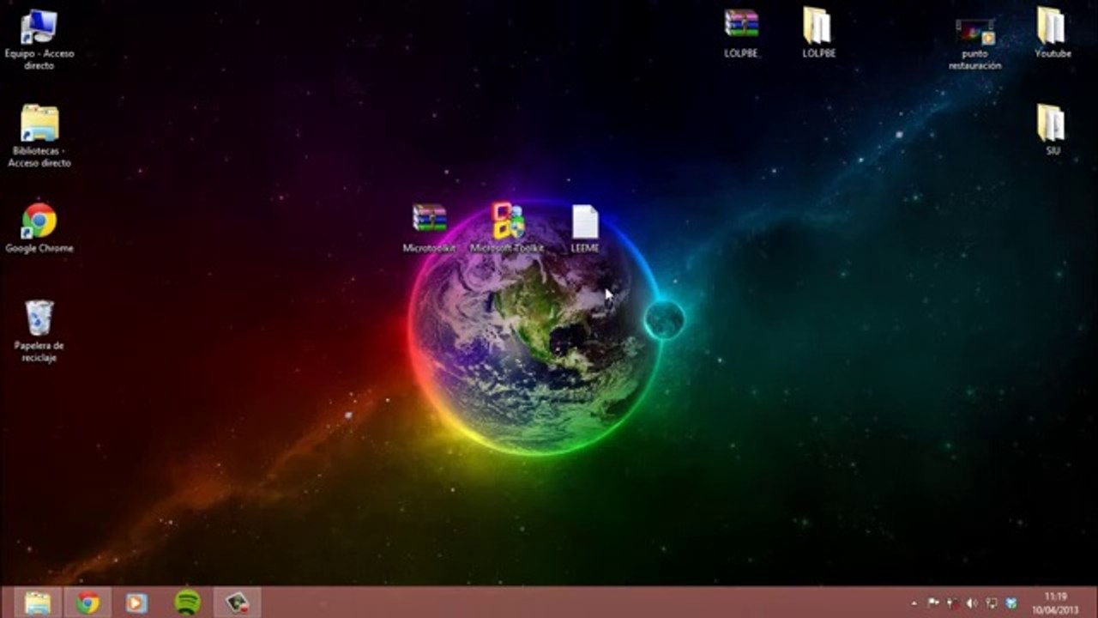Open the Action Center flag icon
This screenshot has width=1098, height=618.
tap(933, 603)
